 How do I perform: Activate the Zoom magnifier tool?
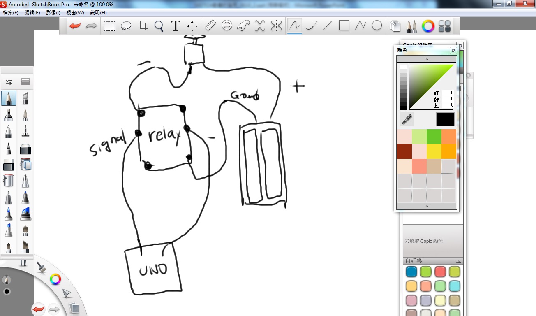pos(159,26)
